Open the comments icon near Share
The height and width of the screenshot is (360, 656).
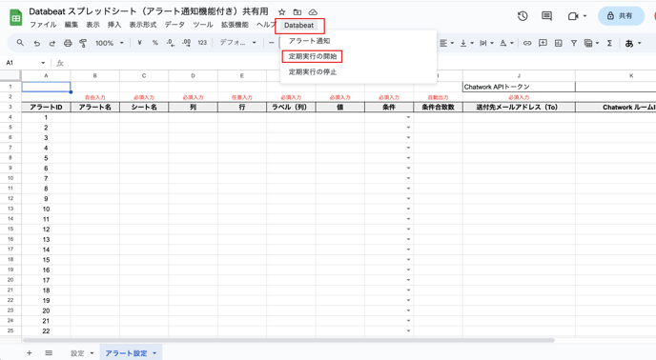[x=546, y=16]
